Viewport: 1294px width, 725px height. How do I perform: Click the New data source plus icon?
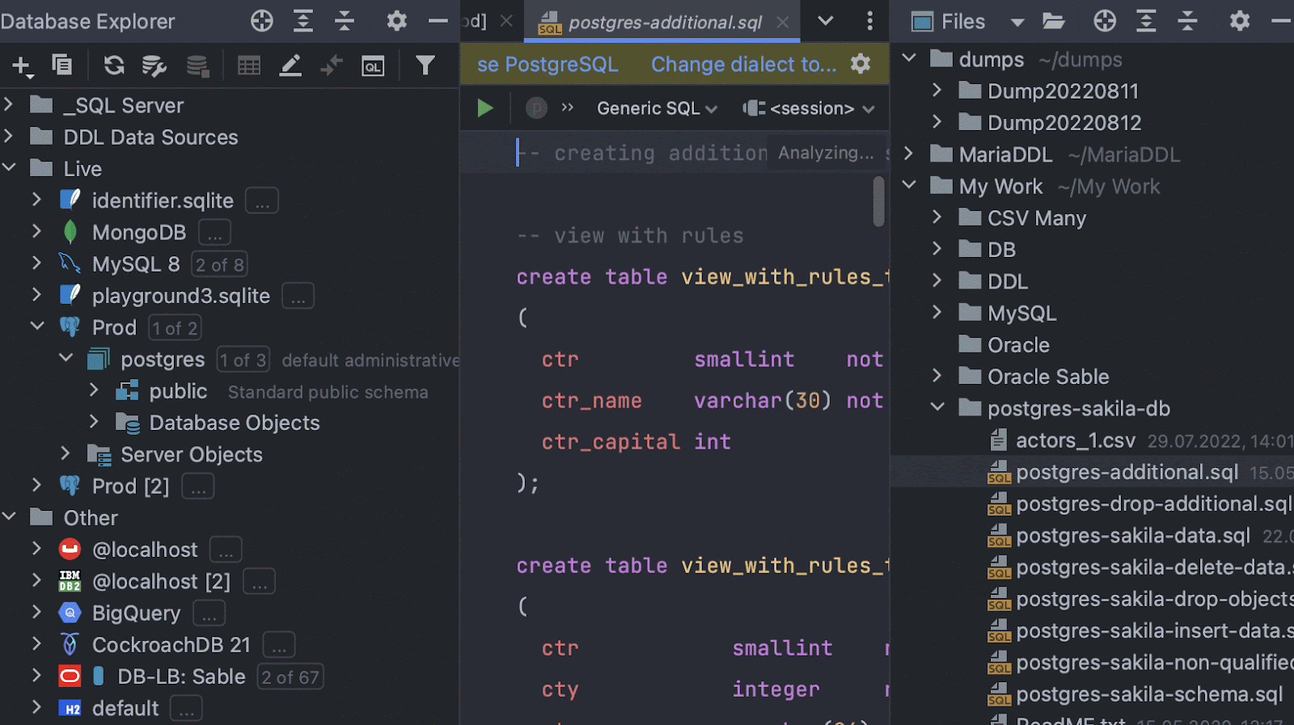pos(22,66)
